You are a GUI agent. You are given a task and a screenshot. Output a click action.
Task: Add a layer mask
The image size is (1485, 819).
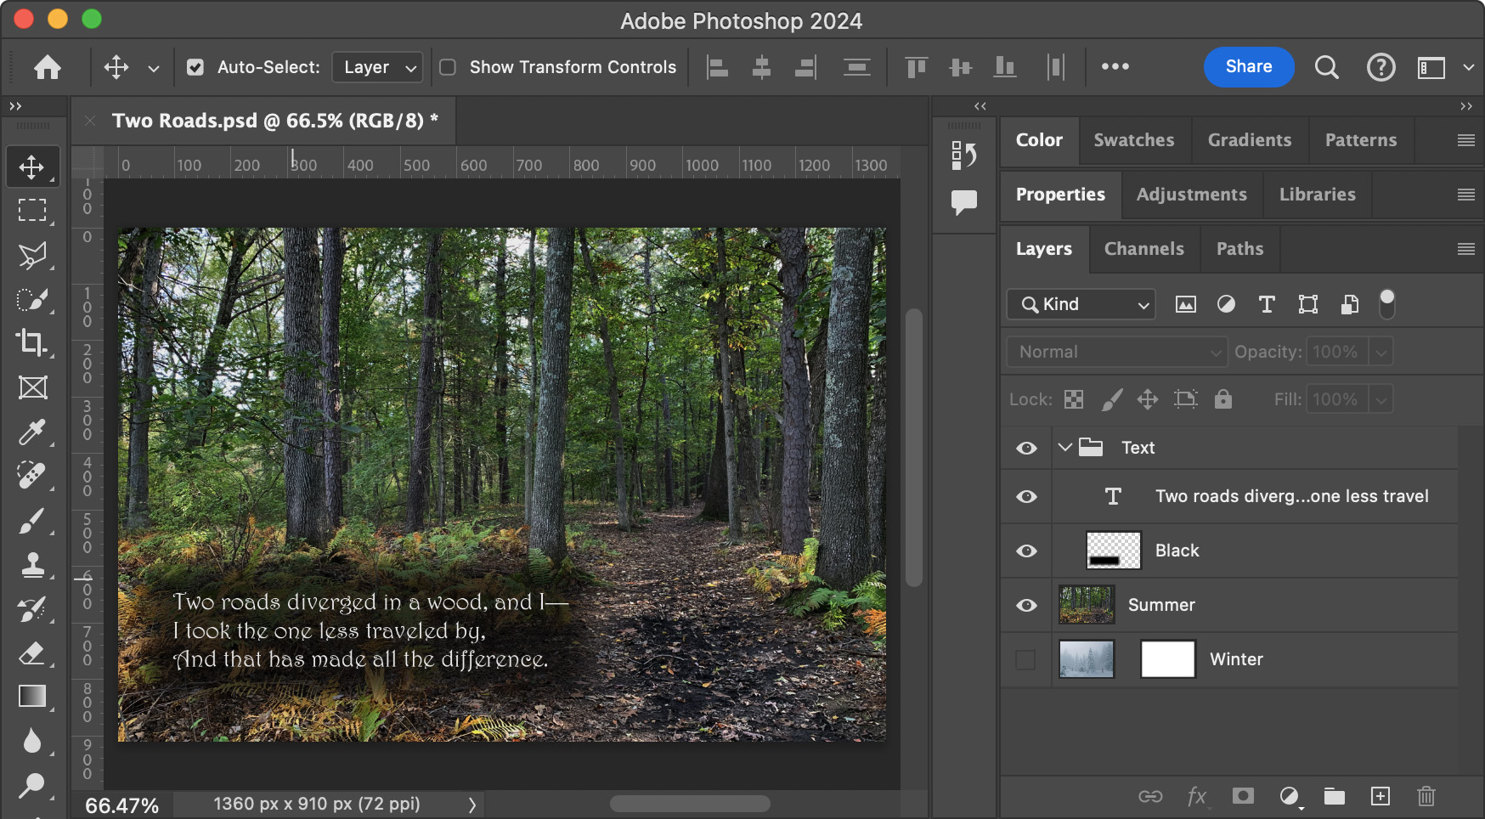tap(1243, 796)
